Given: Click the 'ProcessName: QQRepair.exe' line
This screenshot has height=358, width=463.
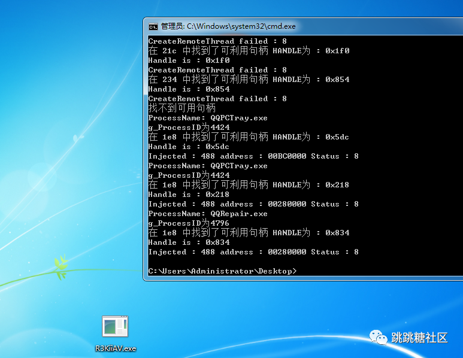Looking at the screenshot, I should pos(208,214).
